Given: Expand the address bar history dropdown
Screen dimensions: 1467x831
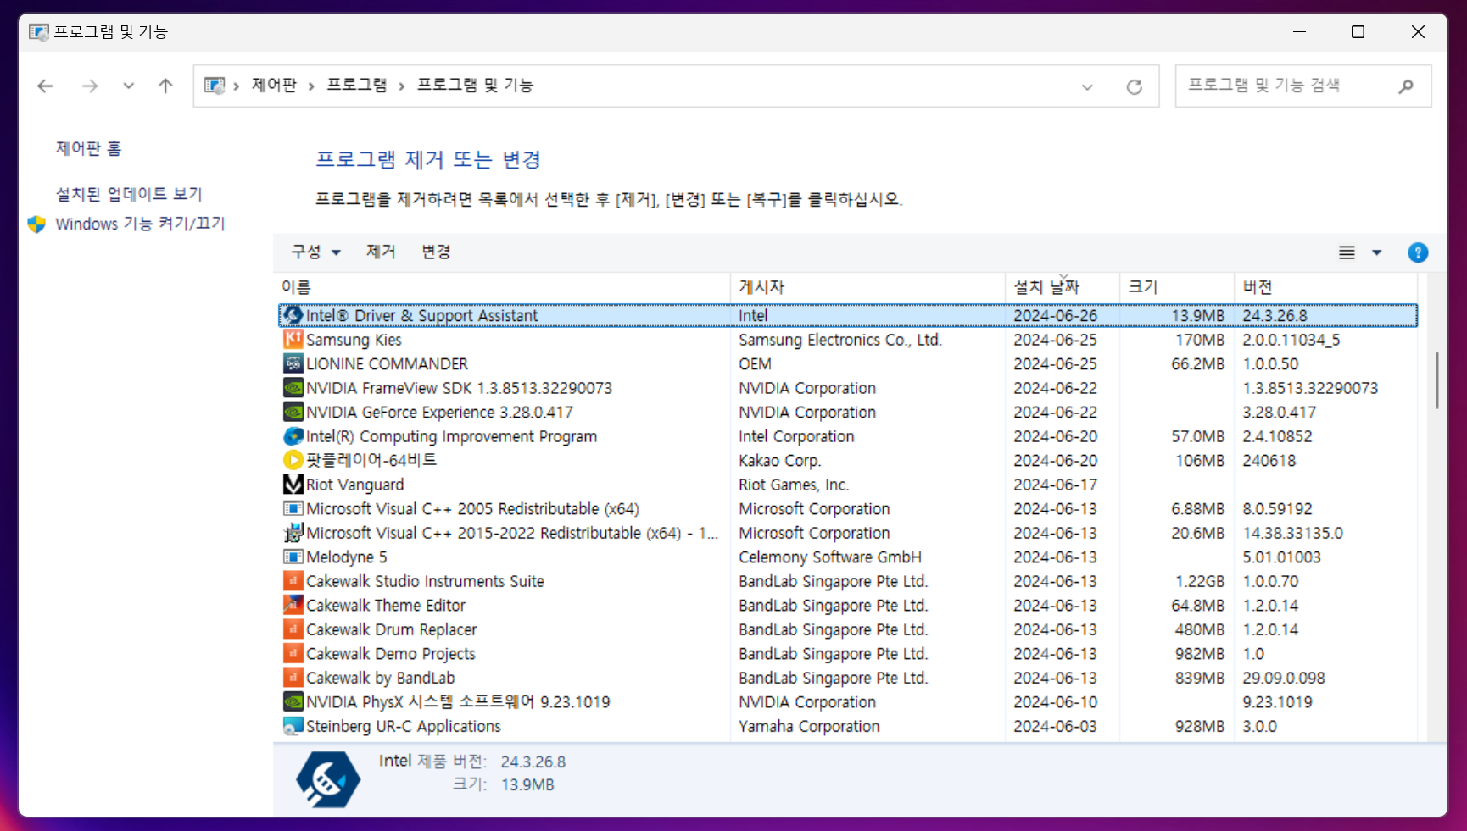Looking at the screenshot, I should point(1087,86).
